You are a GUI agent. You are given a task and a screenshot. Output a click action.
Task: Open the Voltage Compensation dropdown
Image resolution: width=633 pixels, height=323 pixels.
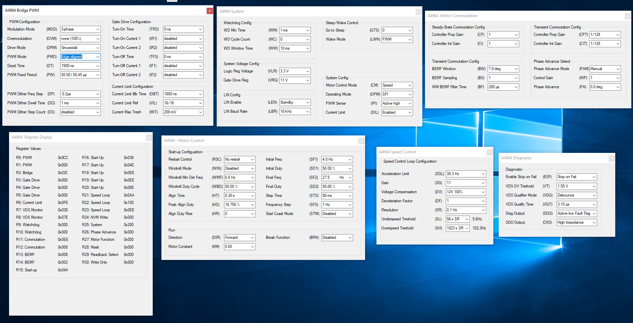(x=466, y=192)
